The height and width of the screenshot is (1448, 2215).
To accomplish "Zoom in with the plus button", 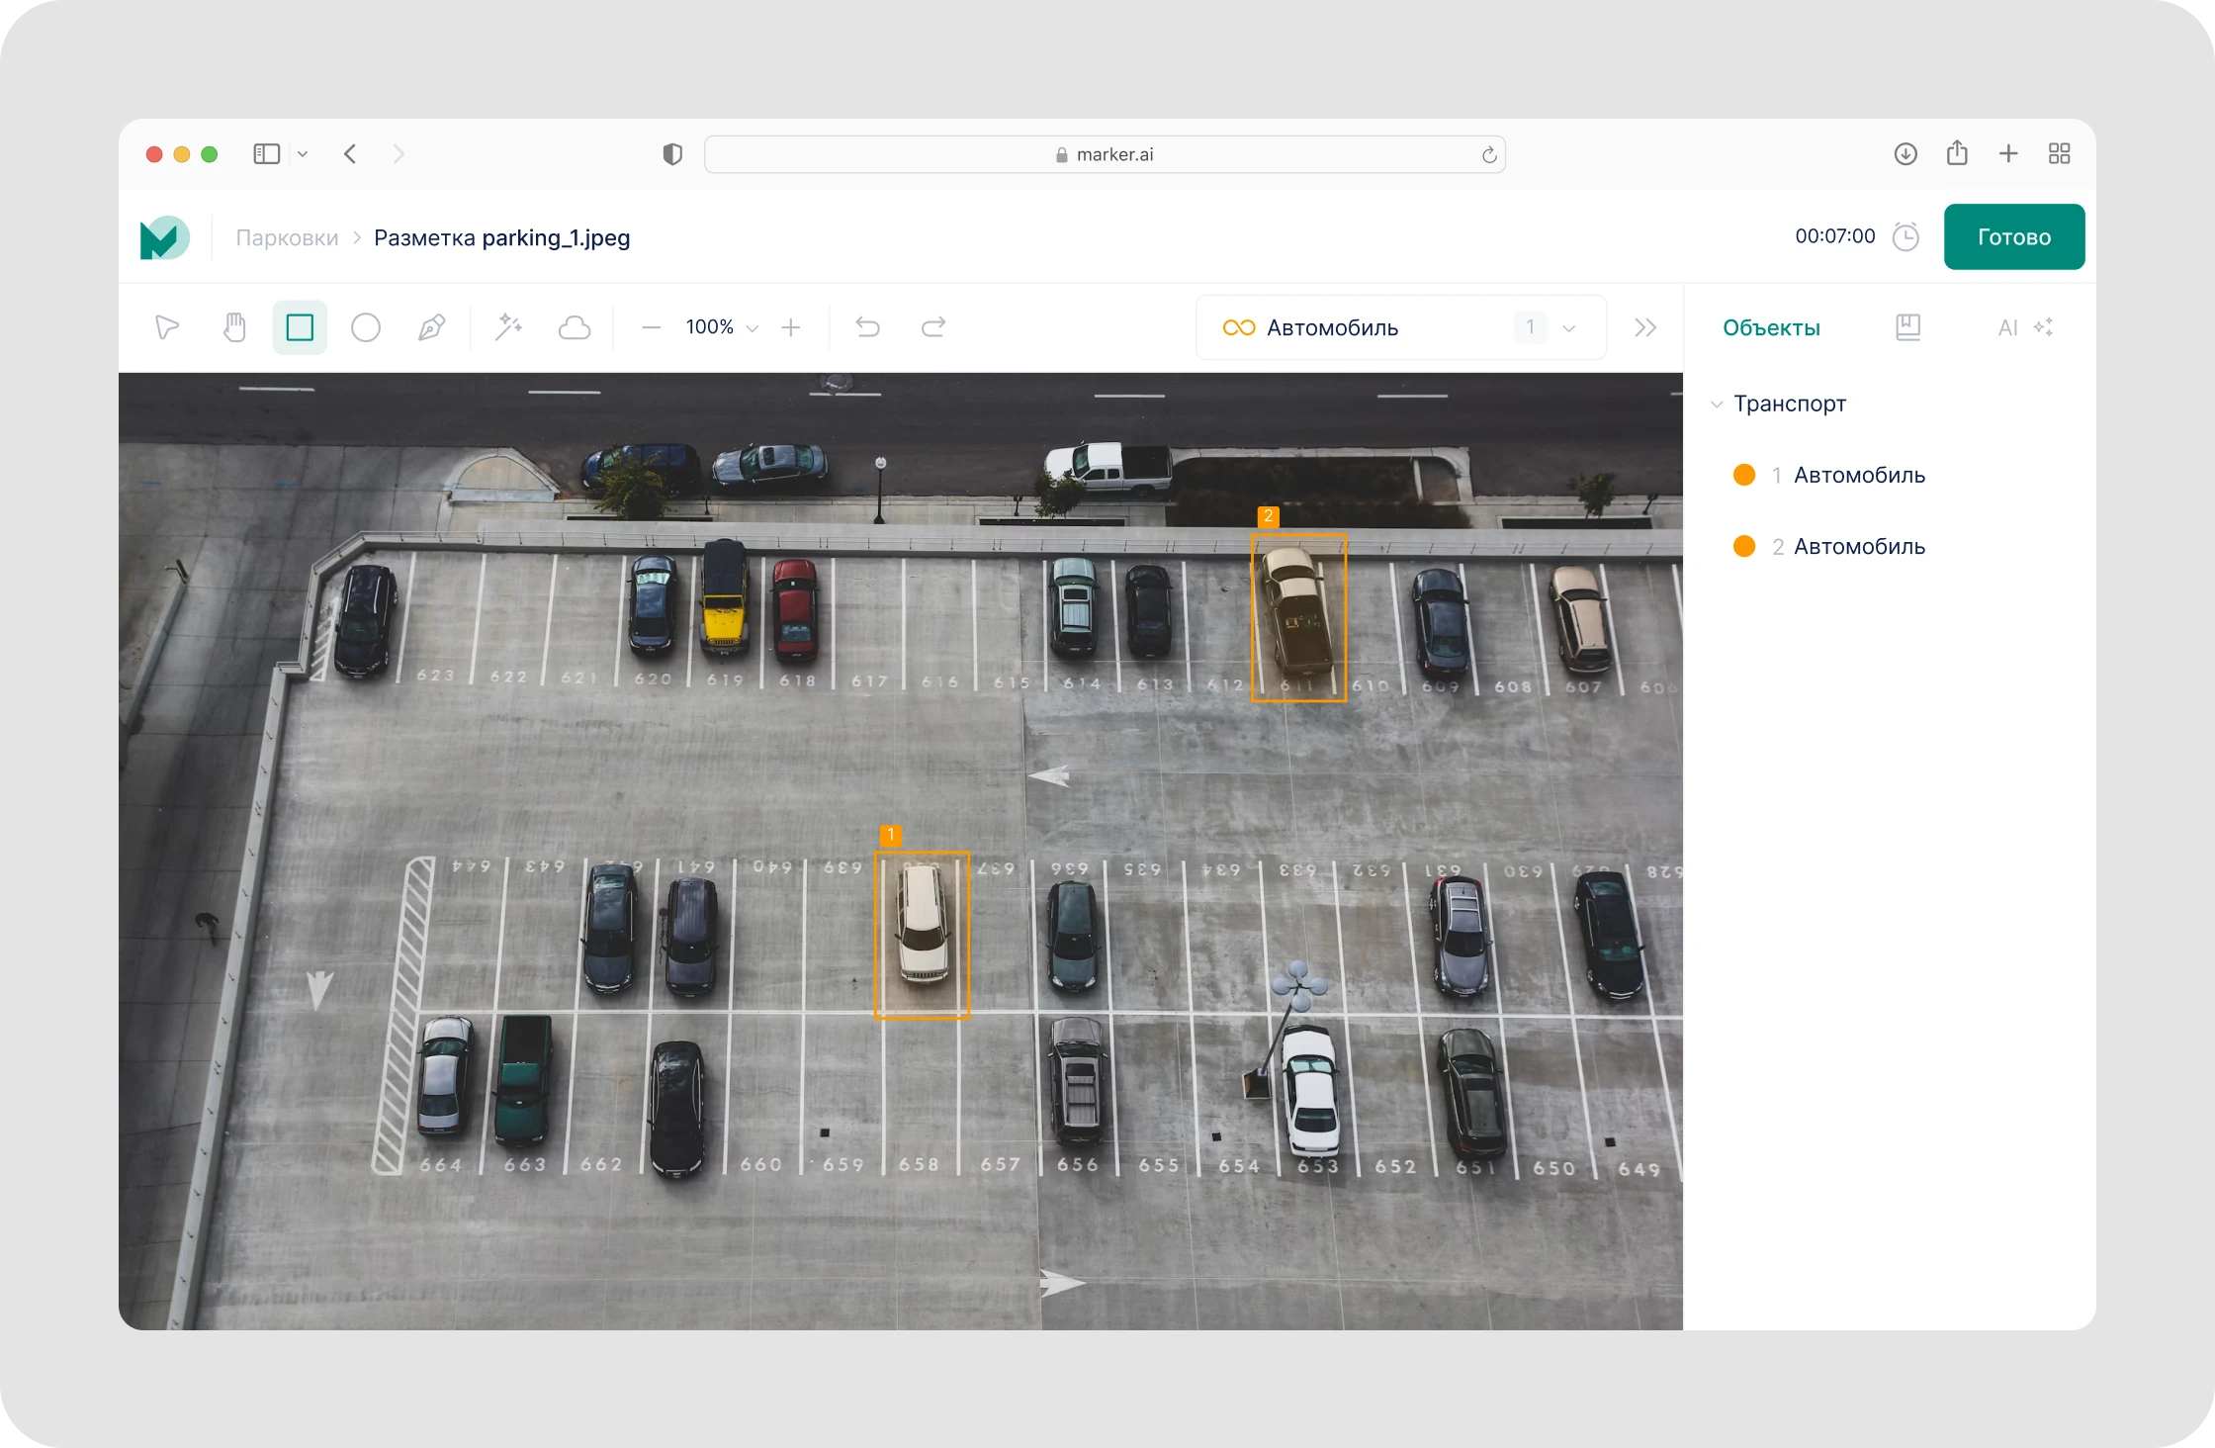I will pos(791,327).
